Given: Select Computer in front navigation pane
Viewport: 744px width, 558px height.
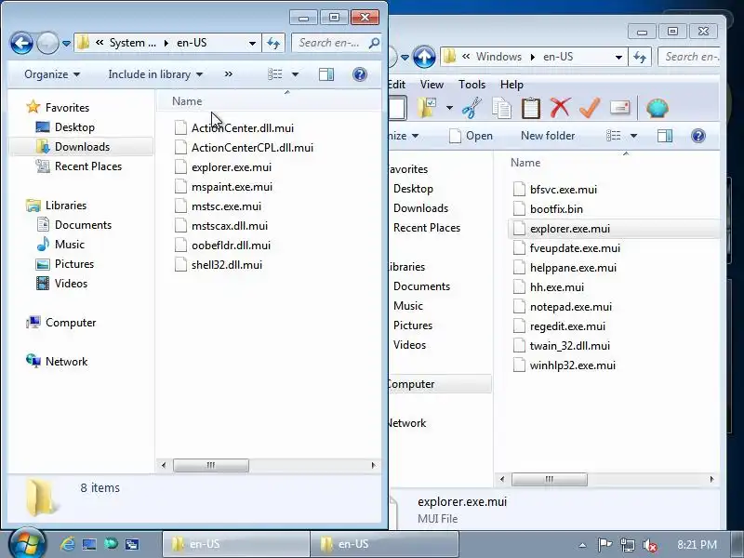Looking at the screenshot, I should point(71,323).
